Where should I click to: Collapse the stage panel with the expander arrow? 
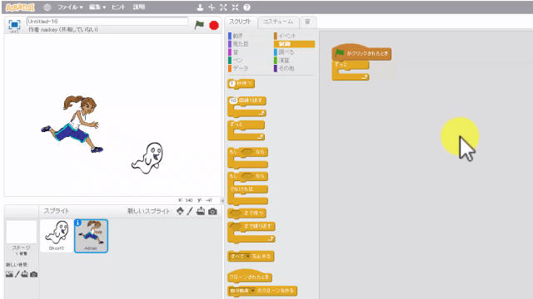point(222,200)
